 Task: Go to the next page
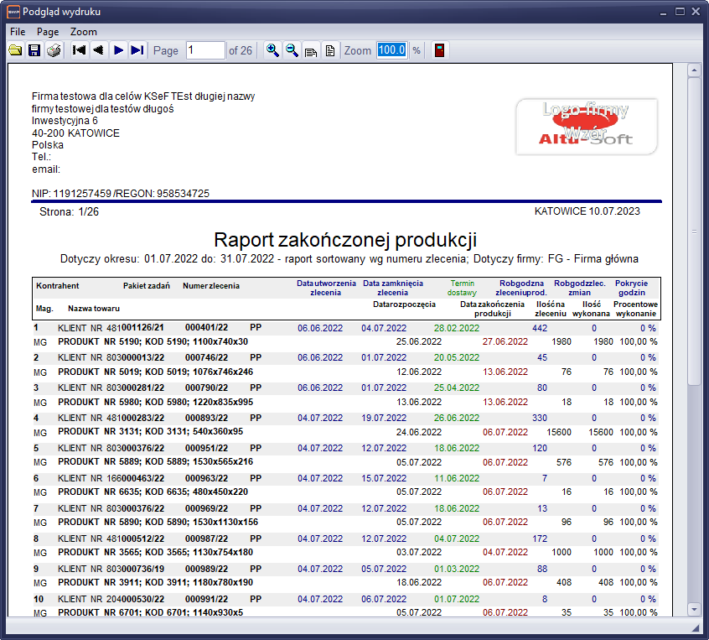pyautogui.click(x=118, y=50)
